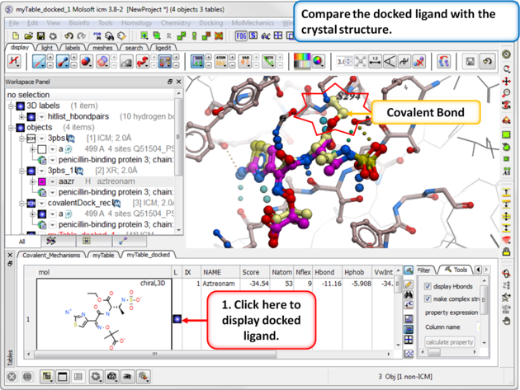Select gray molecular skin surface icon
The width and height of the screenshot is (520, 390).
126,62
